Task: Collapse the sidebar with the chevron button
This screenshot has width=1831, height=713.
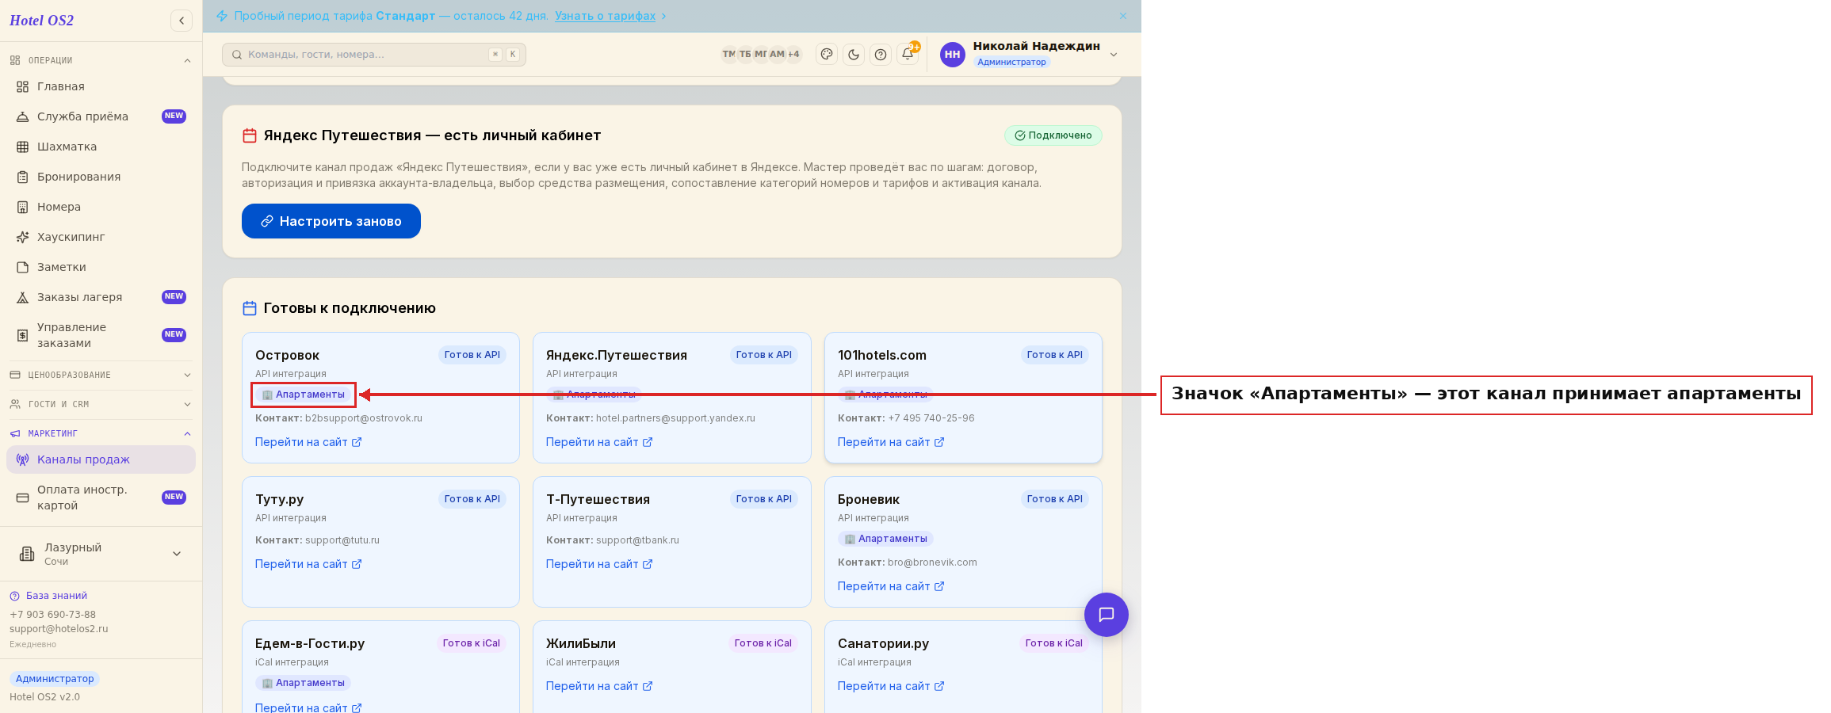Action: (182, 21)
